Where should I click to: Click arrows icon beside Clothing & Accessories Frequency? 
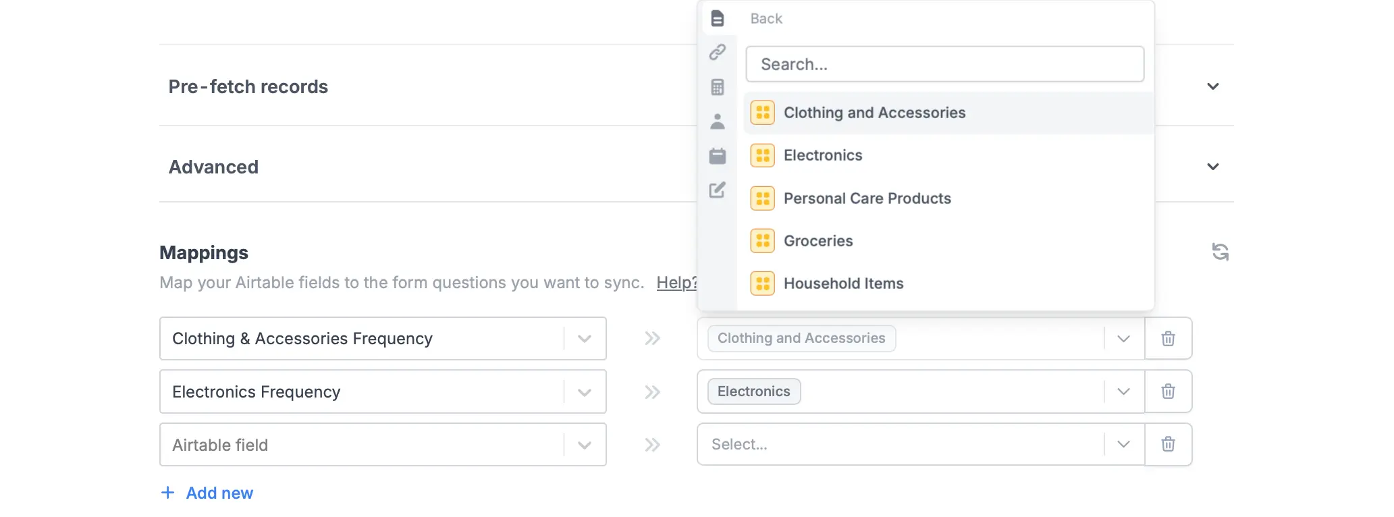(652, 338)
